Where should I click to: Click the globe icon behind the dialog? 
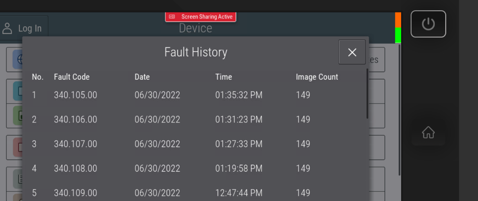(x=18, y=59)
